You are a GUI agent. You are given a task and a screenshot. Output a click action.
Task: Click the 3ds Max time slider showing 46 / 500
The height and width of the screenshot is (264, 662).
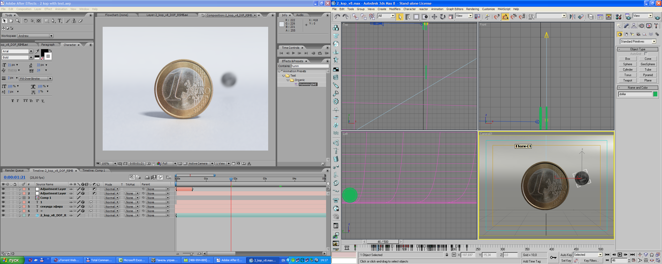[383, 242]
